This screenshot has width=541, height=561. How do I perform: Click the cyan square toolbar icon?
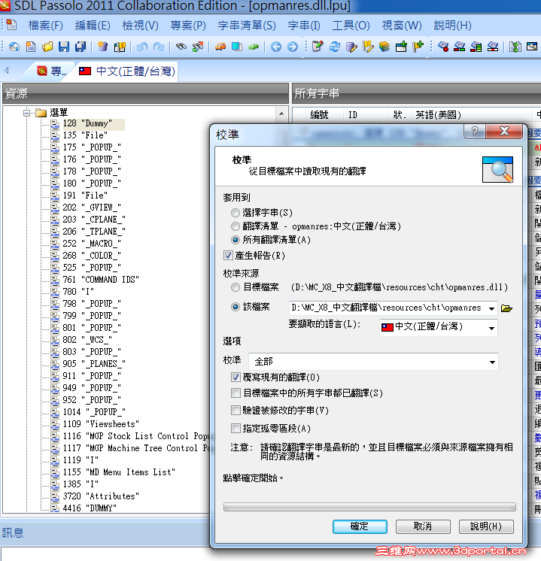[x=237, y=47]
